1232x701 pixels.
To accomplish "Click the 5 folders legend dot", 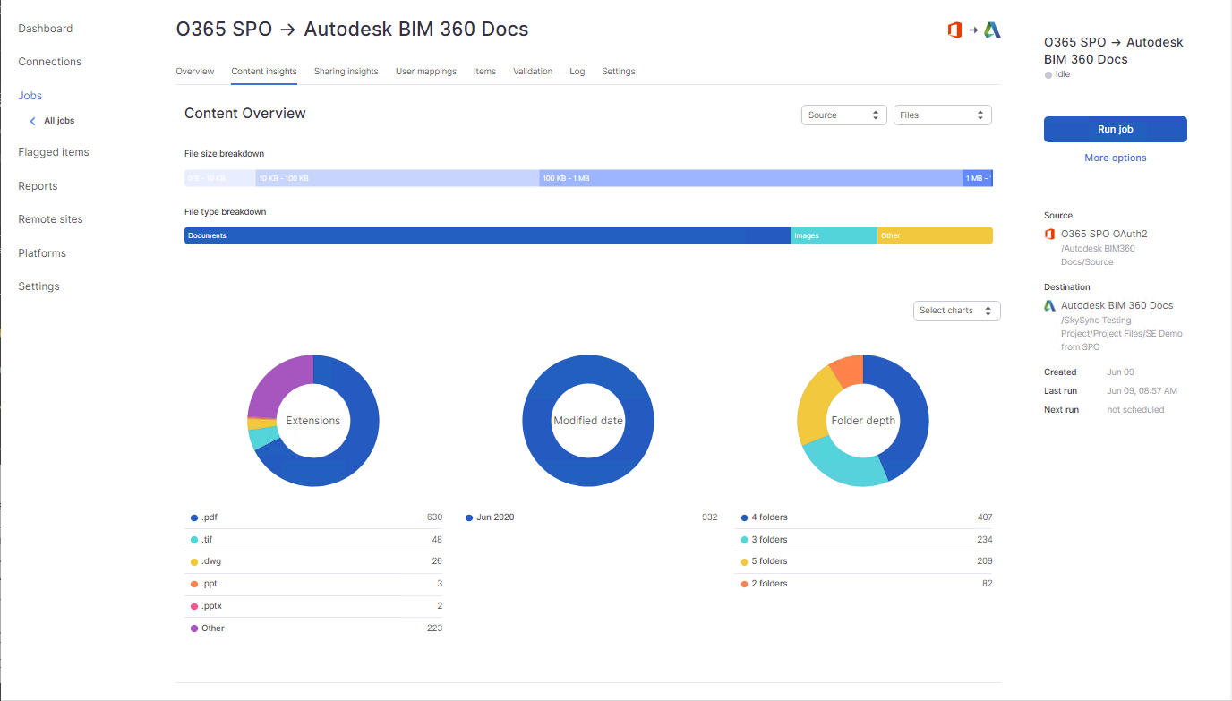I will 745,562.
